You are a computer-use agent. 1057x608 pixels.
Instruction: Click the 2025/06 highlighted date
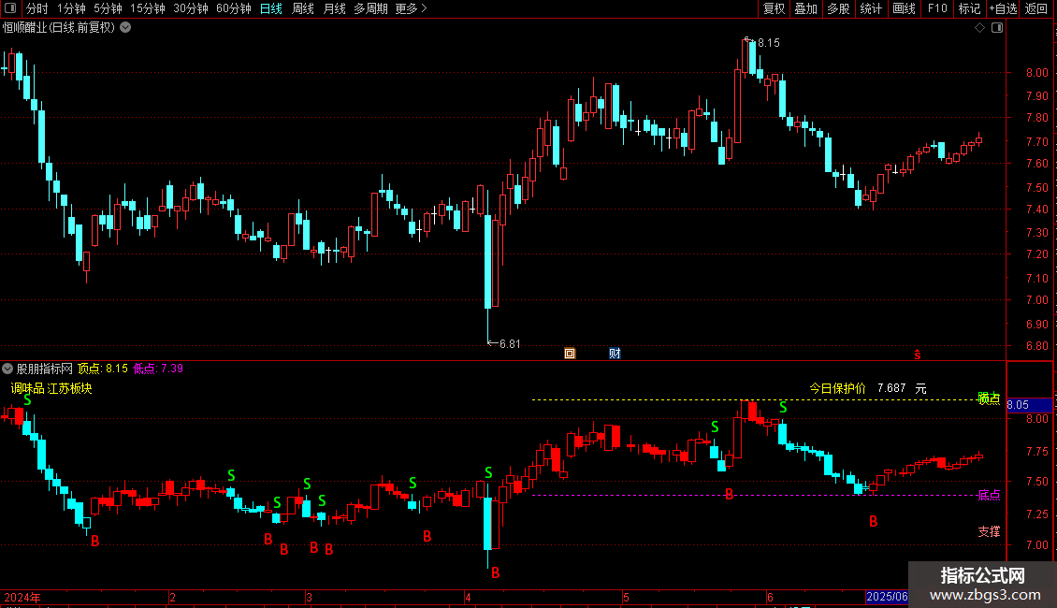887,597
